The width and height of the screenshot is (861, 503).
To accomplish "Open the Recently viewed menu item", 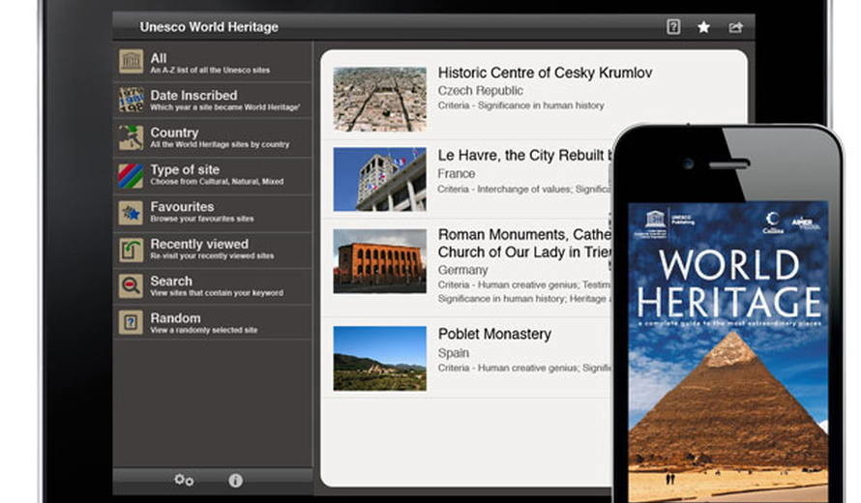I will 213,250.
